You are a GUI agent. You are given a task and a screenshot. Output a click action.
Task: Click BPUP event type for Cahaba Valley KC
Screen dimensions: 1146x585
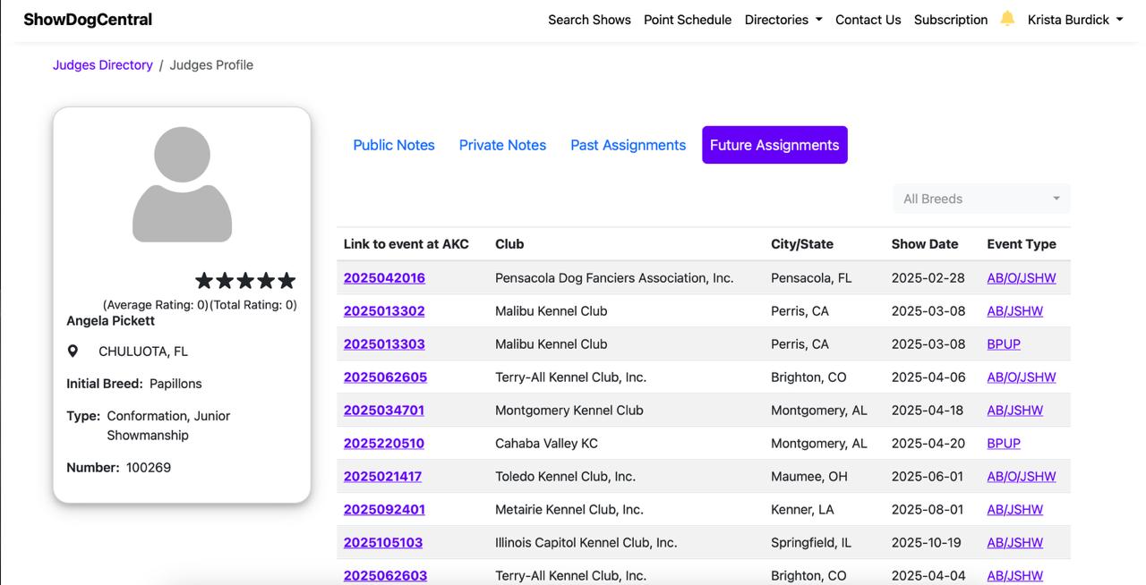pos(1003,444)
